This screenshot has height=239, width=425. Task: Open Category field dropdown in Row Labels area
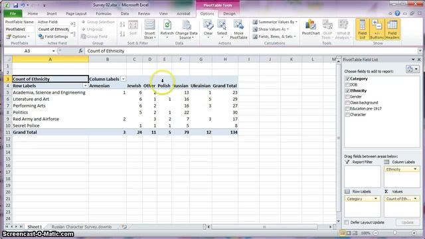click(376, 199)
